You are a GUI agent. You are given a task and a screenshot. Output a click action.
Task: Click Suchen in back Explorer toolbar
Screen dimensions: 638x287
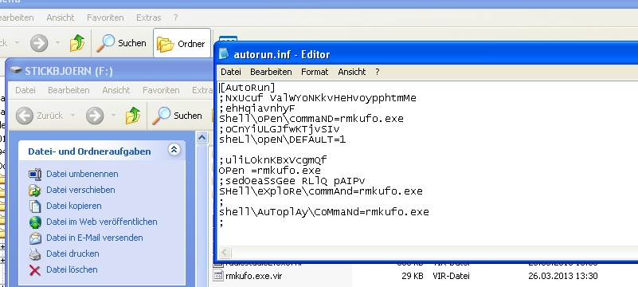(x=121, y=43)
